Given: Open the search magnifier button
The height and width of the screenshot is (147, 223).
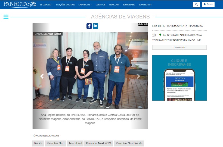Looking at the screenshot, I should click(x=196, y=5).
